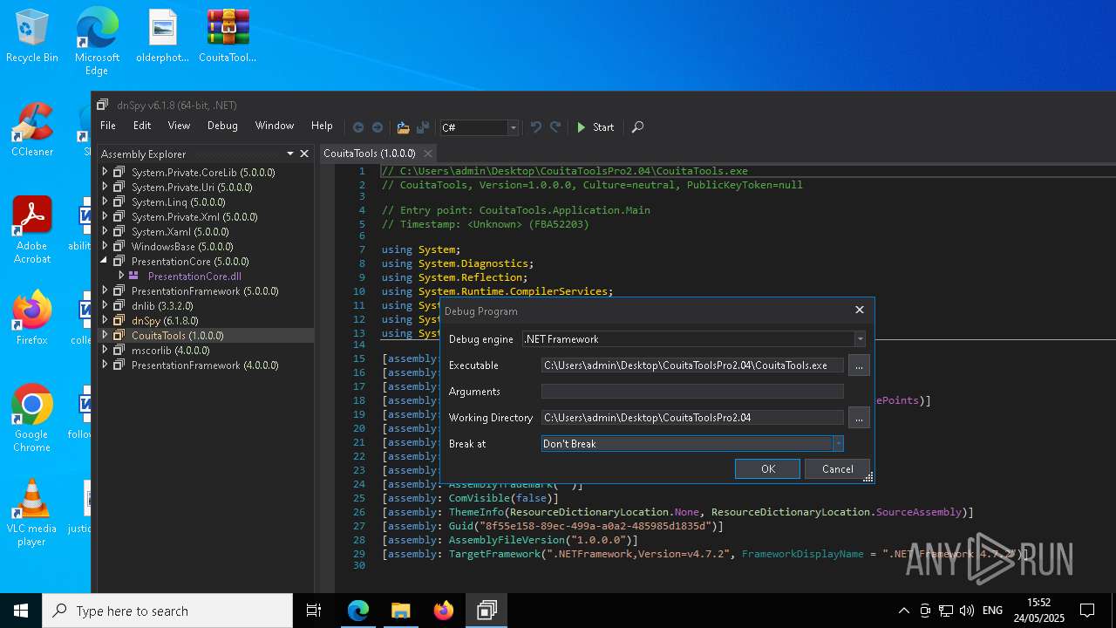Click the navigate forward arrow in dnSpy toolbar
This screenshot has width=1116, height=628.
[378, 127]
